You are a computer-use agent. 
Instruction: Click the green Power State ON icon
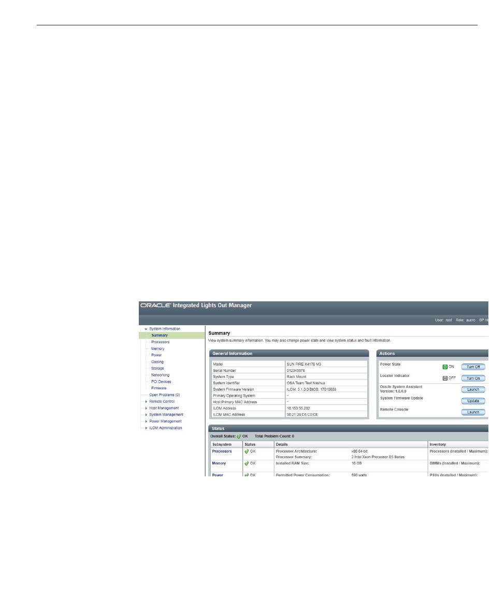pyautogui.click(x=445, y=367)
